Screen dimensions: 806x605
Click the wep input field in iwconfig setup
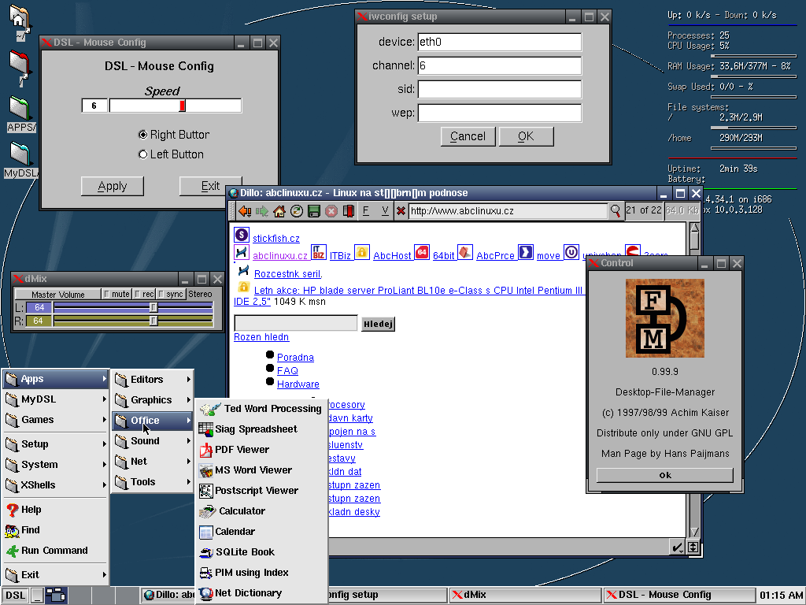500,113
